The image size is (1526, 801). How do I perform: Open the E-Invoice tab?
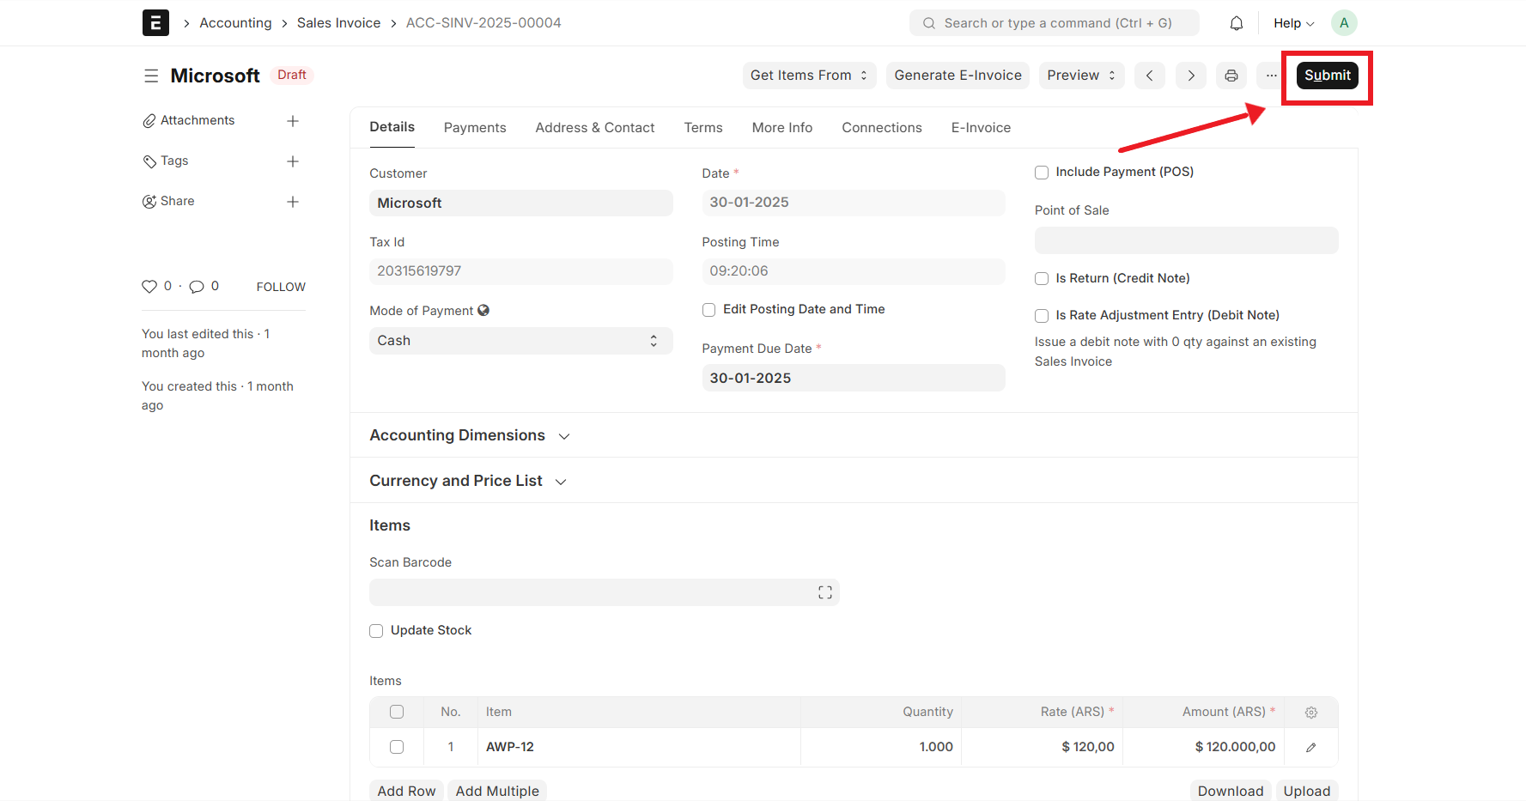click(980, 127)
